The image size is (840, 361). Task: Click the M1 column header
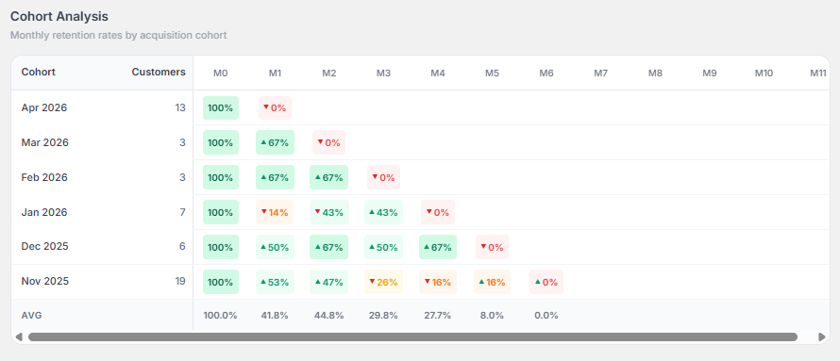click(x=275, y=73)
